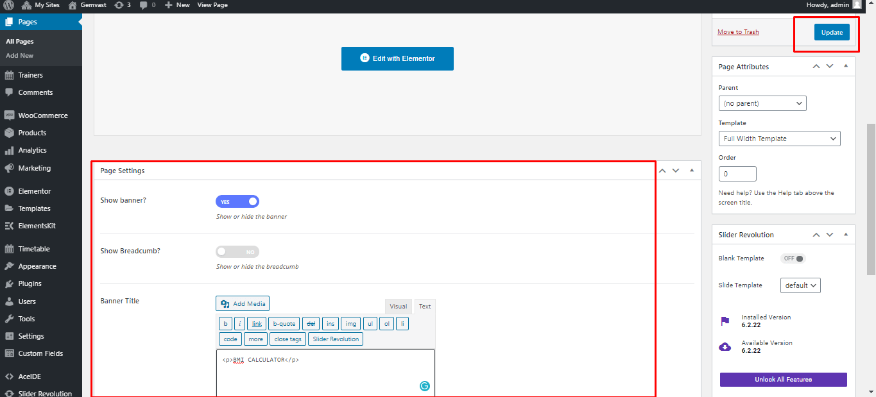This screenshot has height=397, width=876.
Task: Click the Marketing megaphone icon
Action: tap(9, 168)
